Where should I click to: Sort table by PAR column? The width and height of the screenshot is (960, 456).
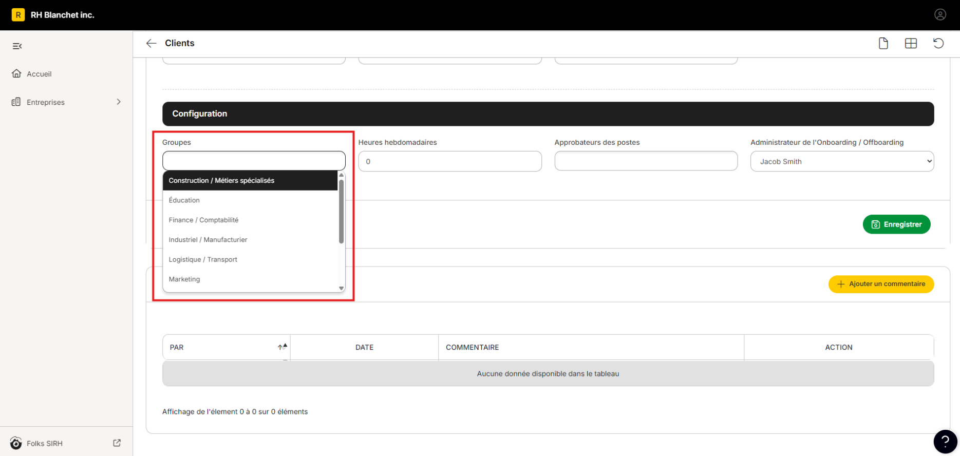coord(227,348)
